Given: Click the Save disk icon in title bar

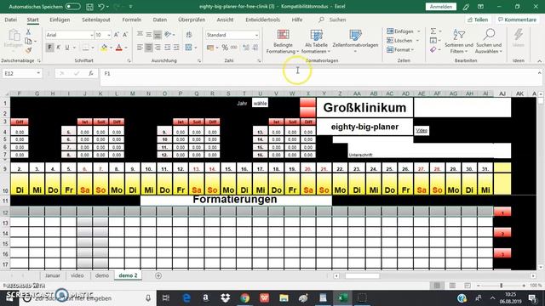Looking at the screenshot, I should click(x=89, y=7).
